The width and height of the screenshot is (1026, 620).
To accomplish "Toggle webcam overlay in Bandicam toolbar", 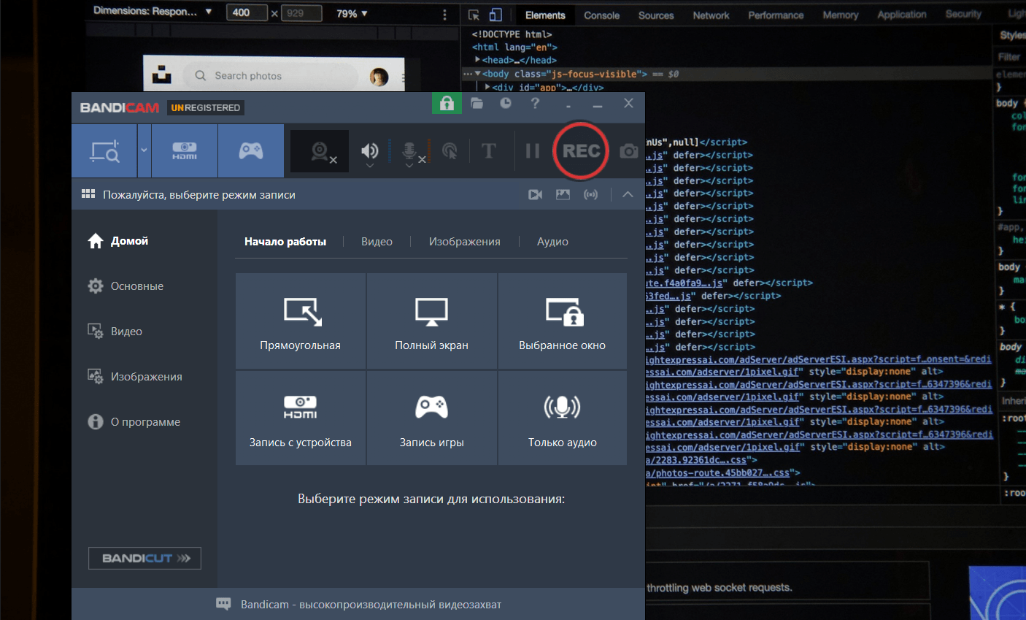I will click(x=320, y=151).
